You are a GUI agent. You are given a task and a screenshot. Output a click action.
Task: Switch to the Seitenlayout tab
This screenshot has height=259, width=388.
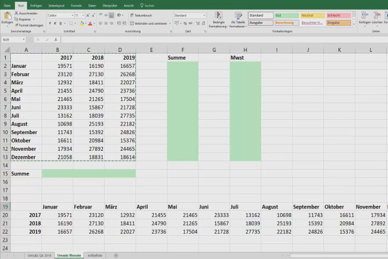pyautogui.click(x=56, y=5)
